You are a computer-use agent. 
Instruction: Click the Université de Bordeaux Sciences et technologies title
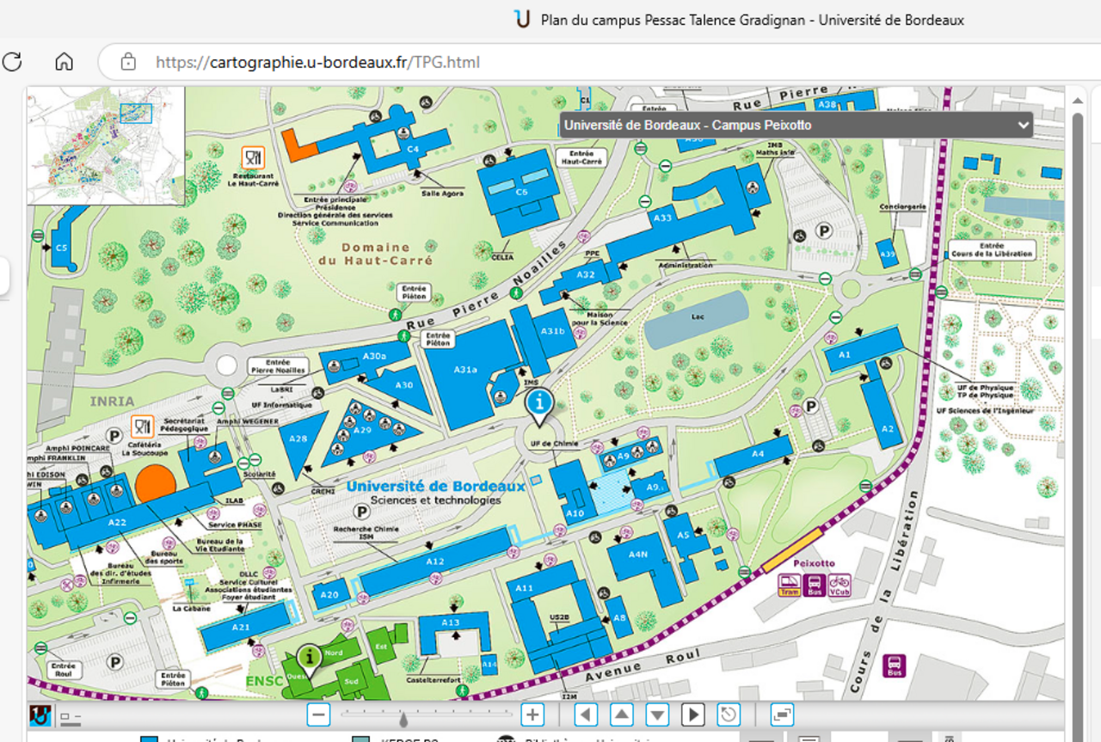tap(435, 493)
